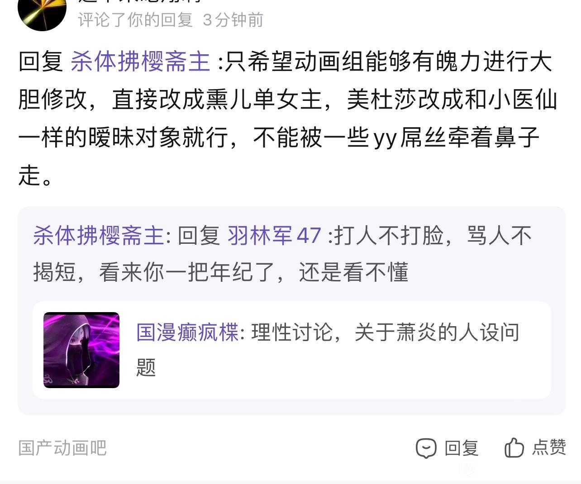This screenshot has width=581, height=484.
Task: Tap quoted line 看来你一把年纪了，还是看不懂
Action: (253, 272)
